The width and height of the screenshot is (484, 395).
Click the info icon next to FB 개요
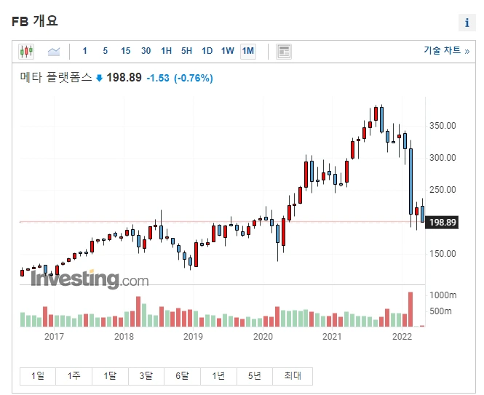467,23
